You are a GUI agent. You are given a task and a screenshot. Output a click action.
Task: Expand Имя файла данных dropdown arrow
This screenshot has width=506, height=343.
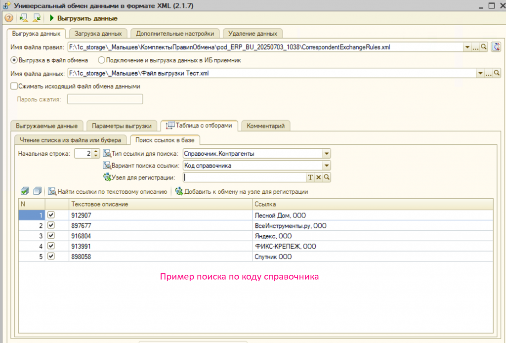[480, 74]
